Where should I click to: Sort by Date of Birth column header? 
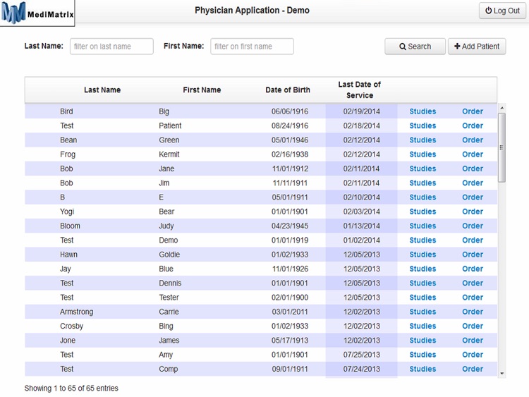tap(288, 90)
